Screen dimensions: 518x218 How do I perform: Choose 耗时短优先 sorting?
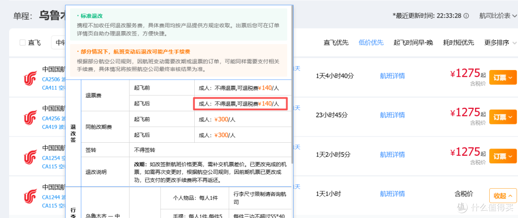coord(459,43)
